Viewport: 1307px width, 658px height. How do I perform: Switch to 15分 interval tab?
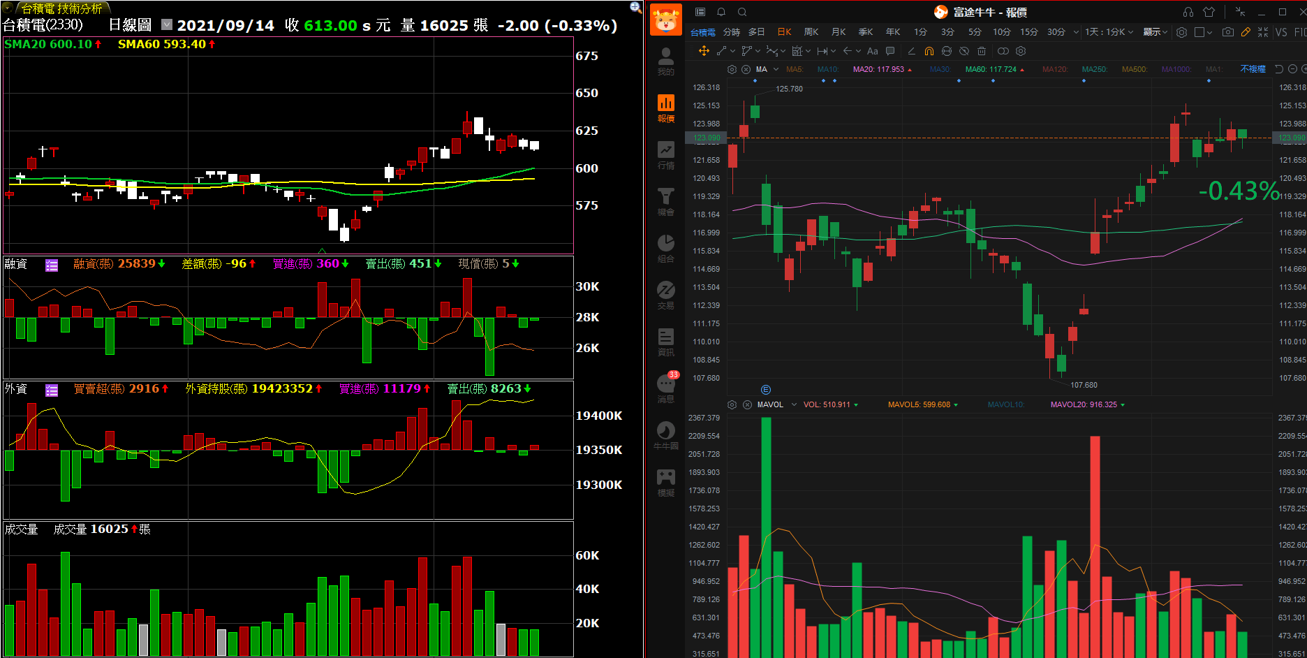click(1029, 32)
